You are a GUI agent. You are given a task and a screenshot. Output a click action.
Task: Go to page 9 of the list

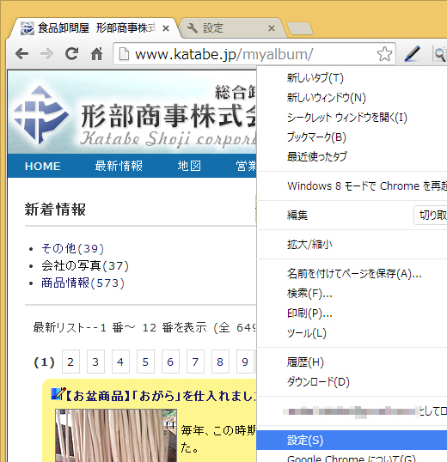tap(245, 362)
